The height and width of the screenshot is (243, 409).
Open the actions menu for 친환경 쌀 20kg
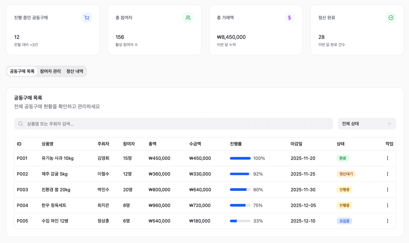pos(388,190)
